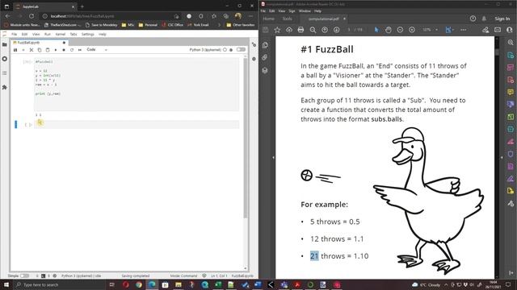The width and height of the screenshot is (517, 290).
Task: Click the Python 3 (ipykernel) kernel name
Action: pos(205,50)
